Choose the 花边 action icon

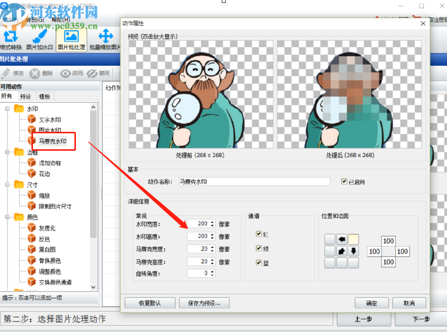[31, 174]
